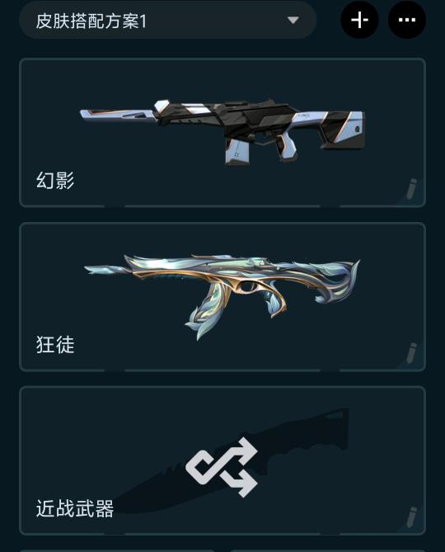Click the triangle arrow beside 皮肤搭配方案1
The image size is (445, 552).
pyautogui.click(x=293, y=20)
